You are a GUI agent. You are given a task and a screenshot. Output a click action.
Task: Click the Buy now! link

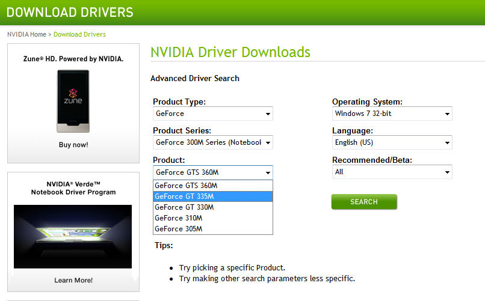73,145
